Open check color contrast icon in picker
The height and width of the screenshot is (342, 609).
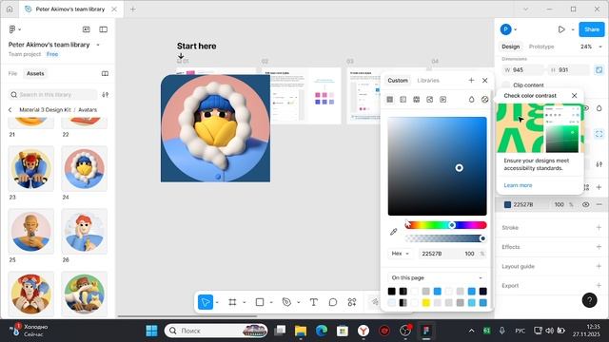484,100
